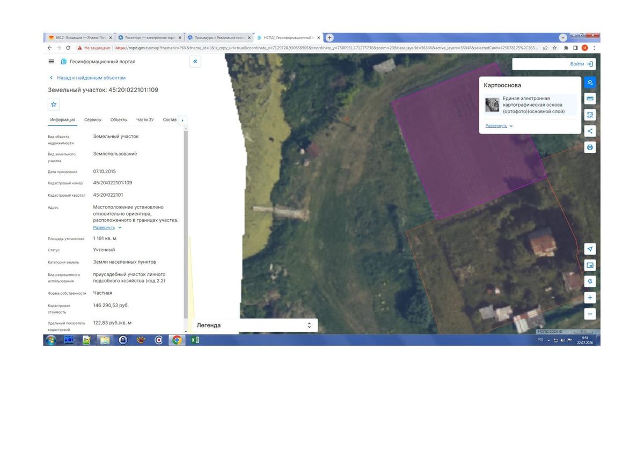This screenshot has height=455, width=644.
Task: Open the Объекты tab
Action: (x=119, y=120)
